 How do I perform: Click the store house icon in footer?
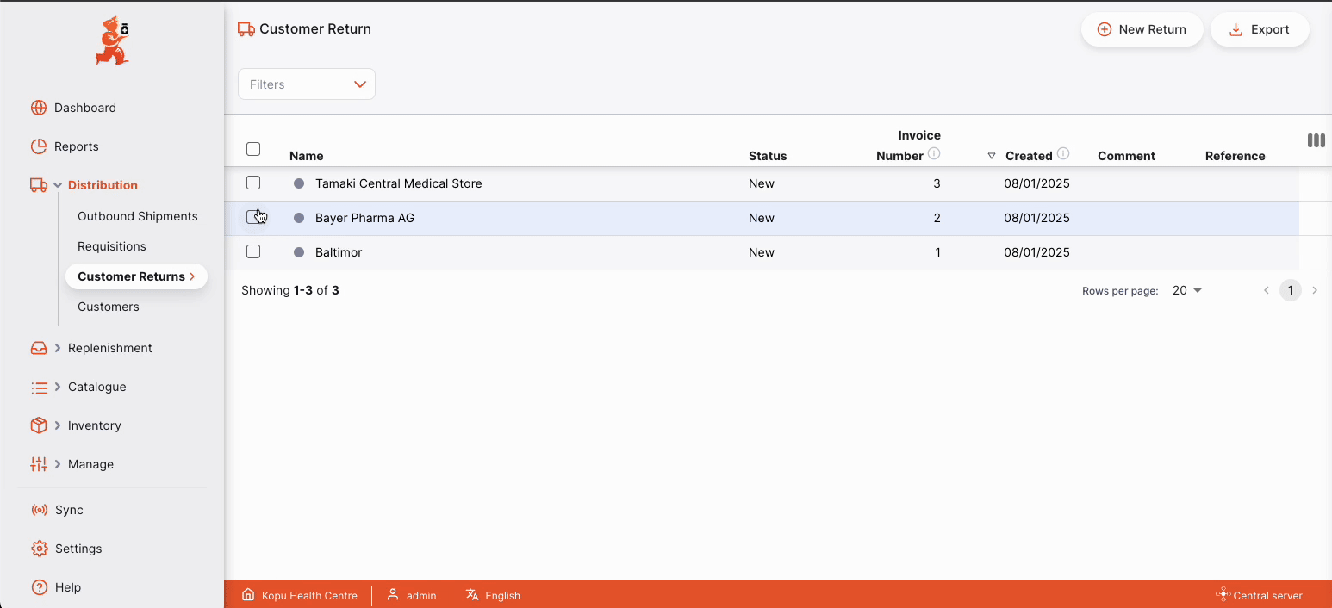(x=248, y=595)
